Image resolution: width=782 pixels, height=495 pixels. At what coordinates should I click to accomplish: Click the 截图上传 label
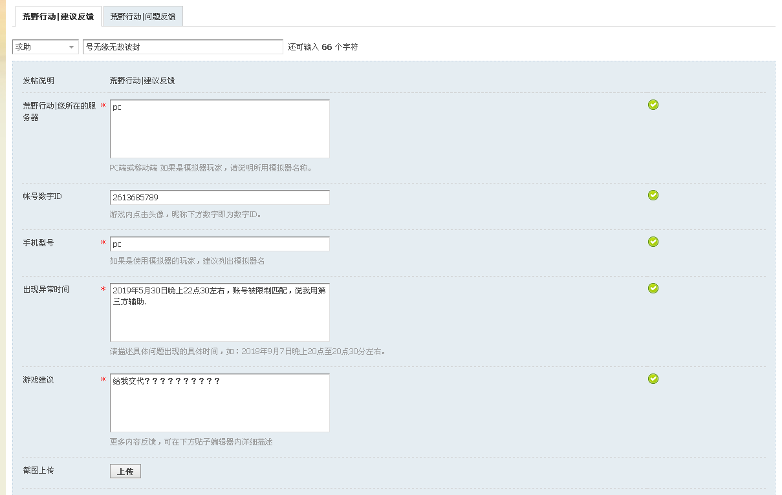click(39, 470)
